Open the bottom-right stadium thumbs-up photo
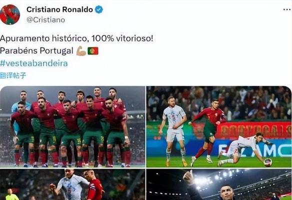The height and width of the screenshot is (200, 292). point(219,184)
